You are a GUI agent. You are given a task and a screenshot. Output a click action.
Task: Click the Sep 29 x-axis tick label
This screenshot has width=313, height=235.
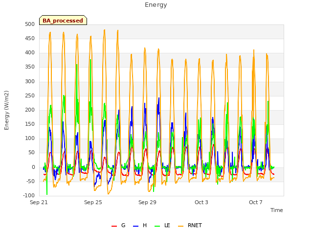click(147, 202)
